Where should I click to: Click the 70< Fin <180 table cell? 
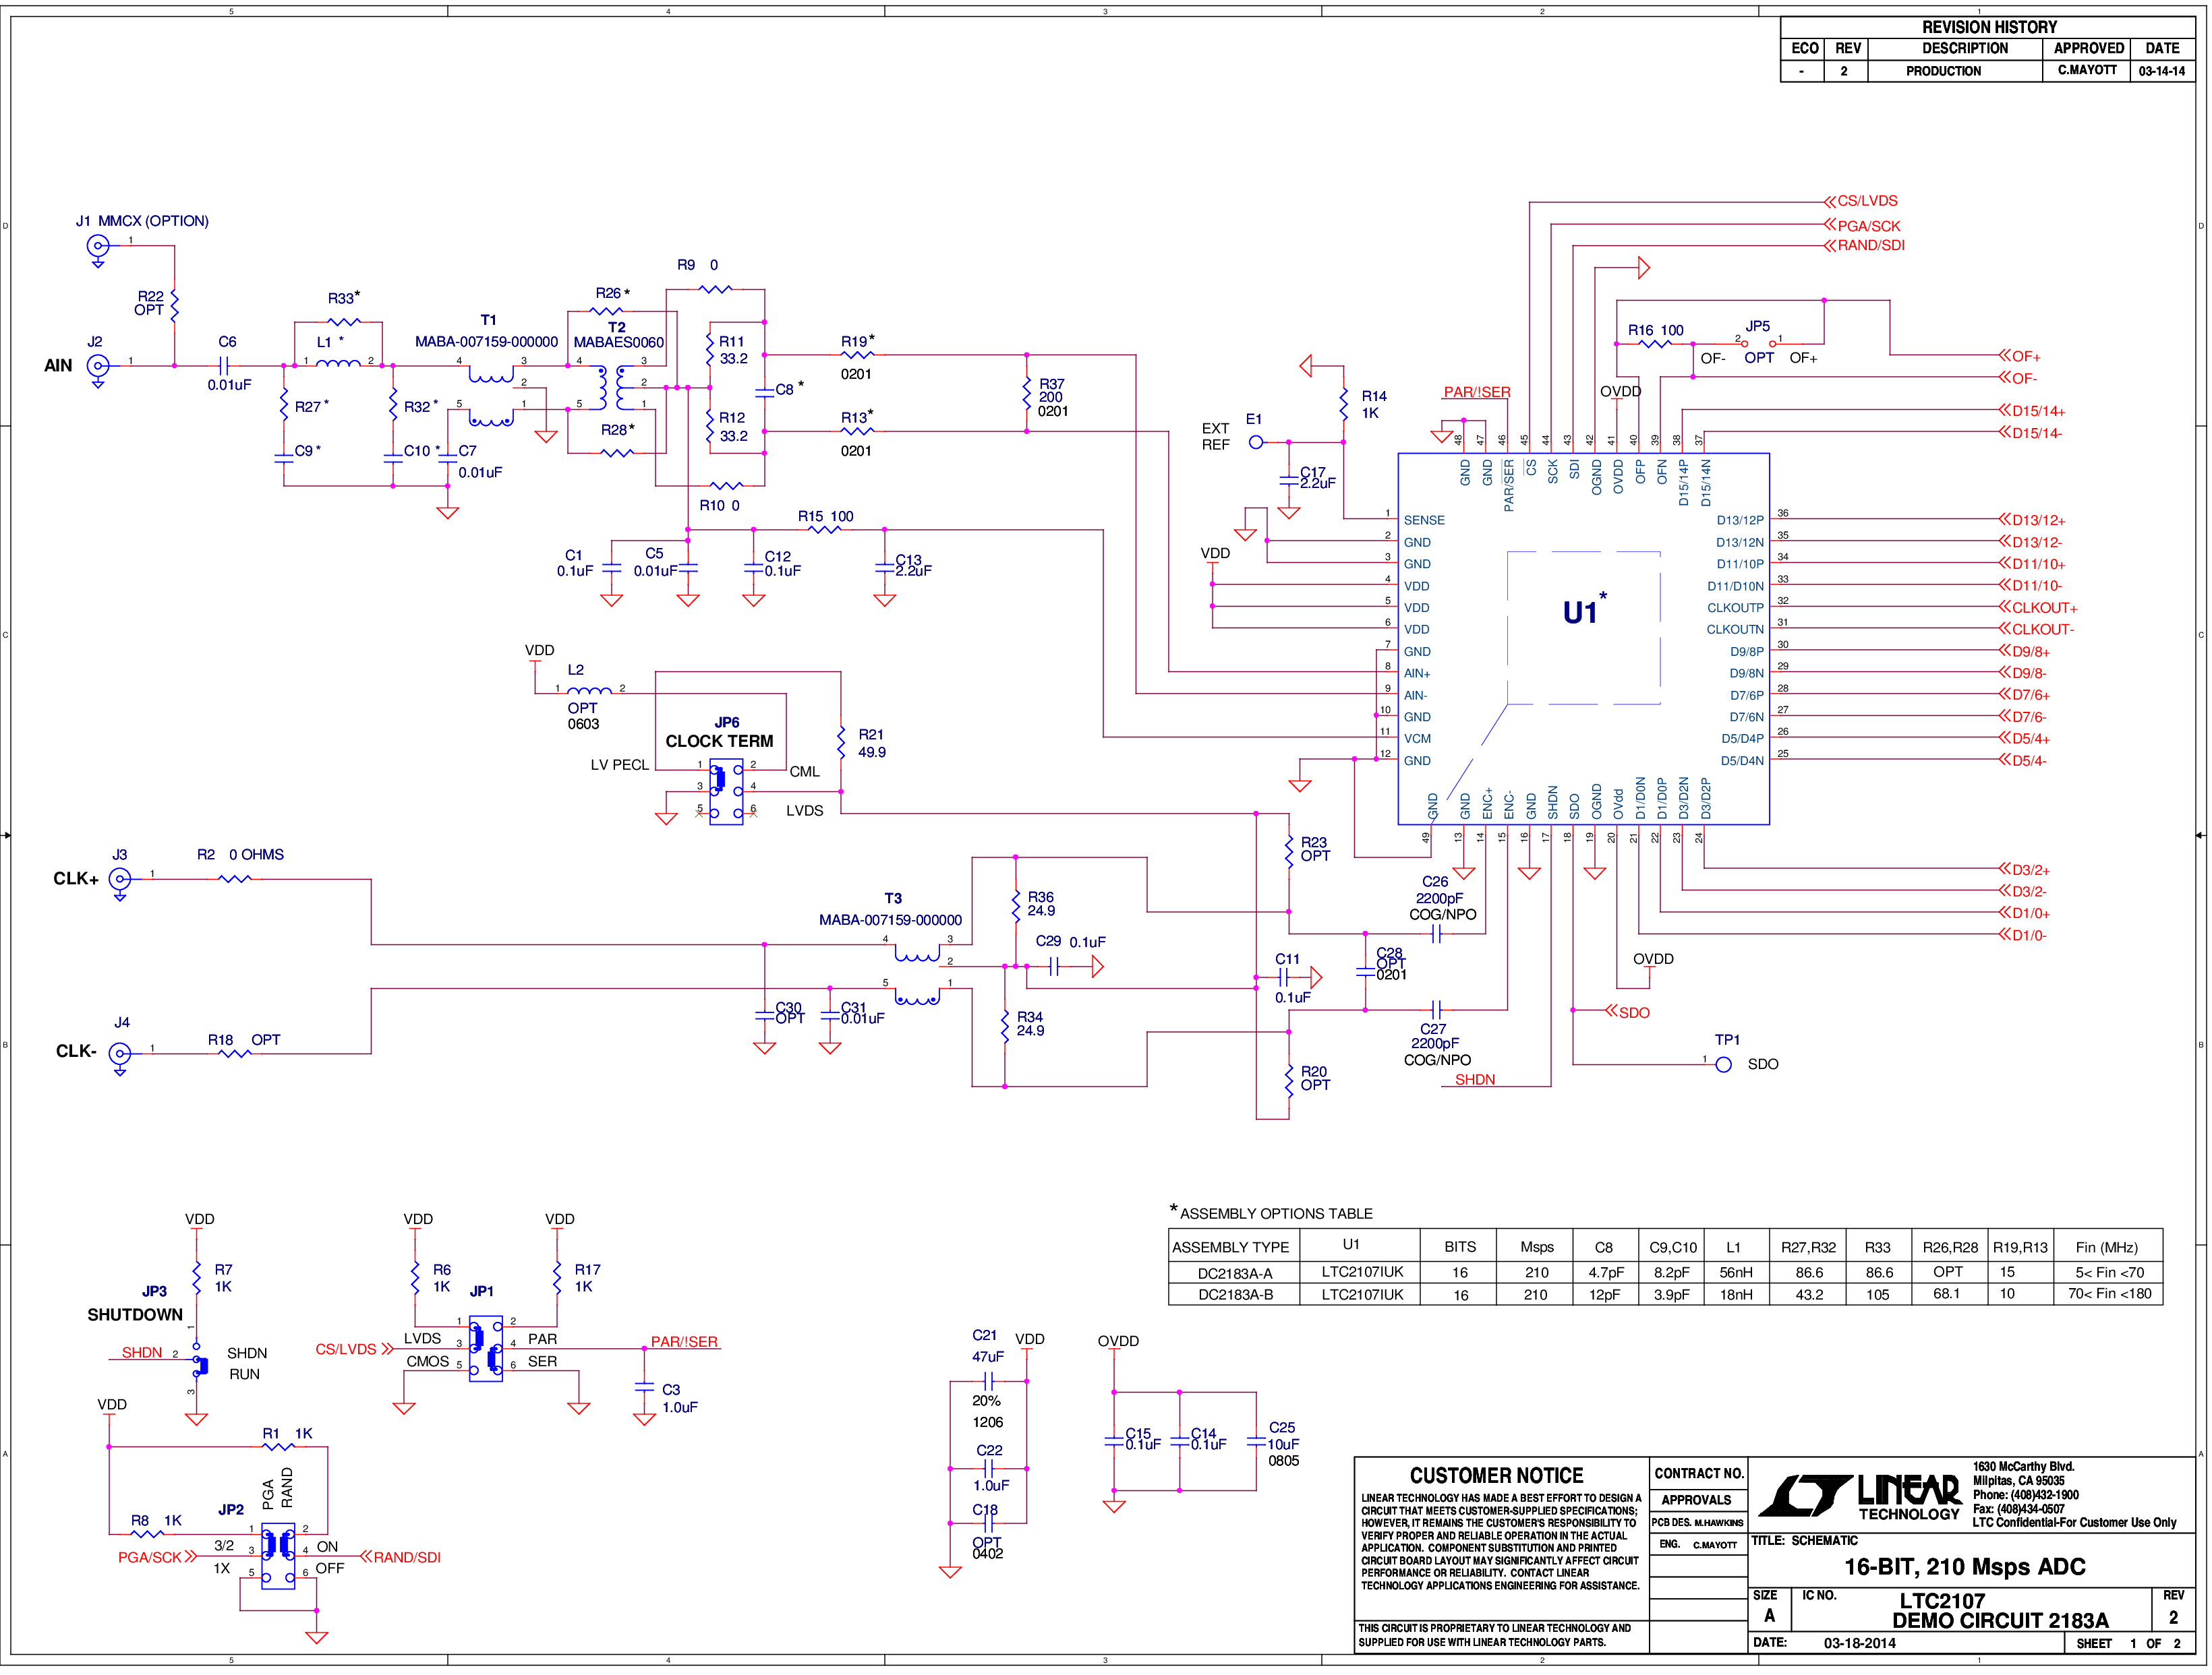[2109, 1294]
